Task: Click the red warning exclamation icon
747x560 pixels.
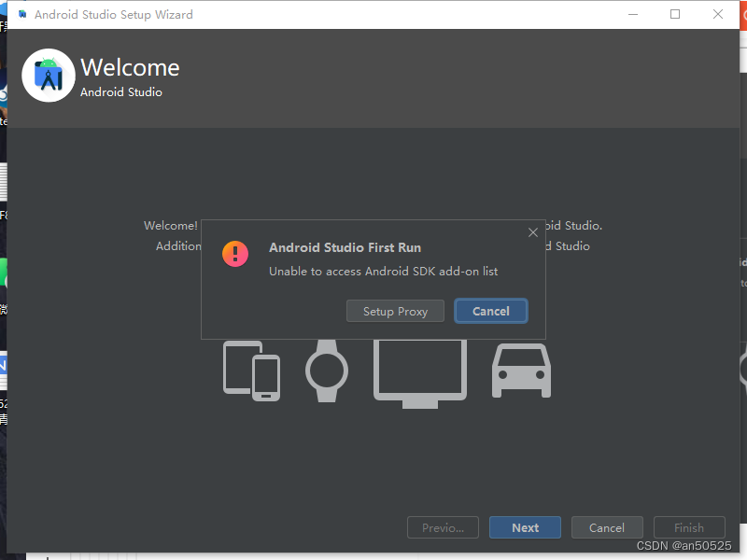Action: 235,254
